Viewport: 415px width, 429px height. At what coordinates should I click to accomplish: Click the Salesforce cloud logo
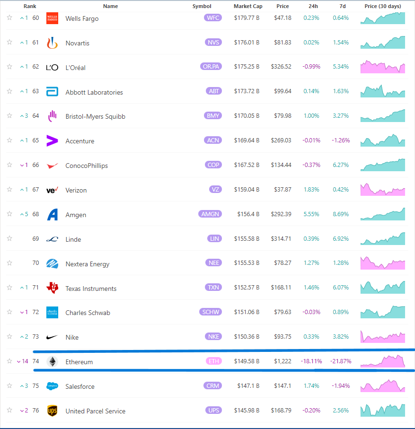[x=52, y=386]
